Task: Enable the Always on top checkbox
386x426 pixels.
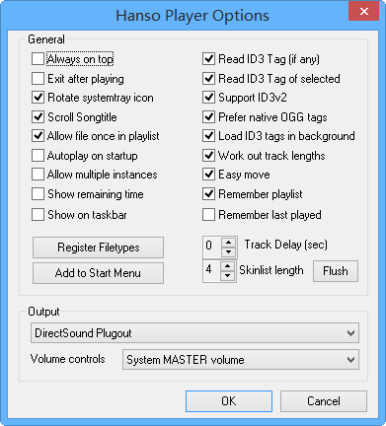Action: click(38, 59)
